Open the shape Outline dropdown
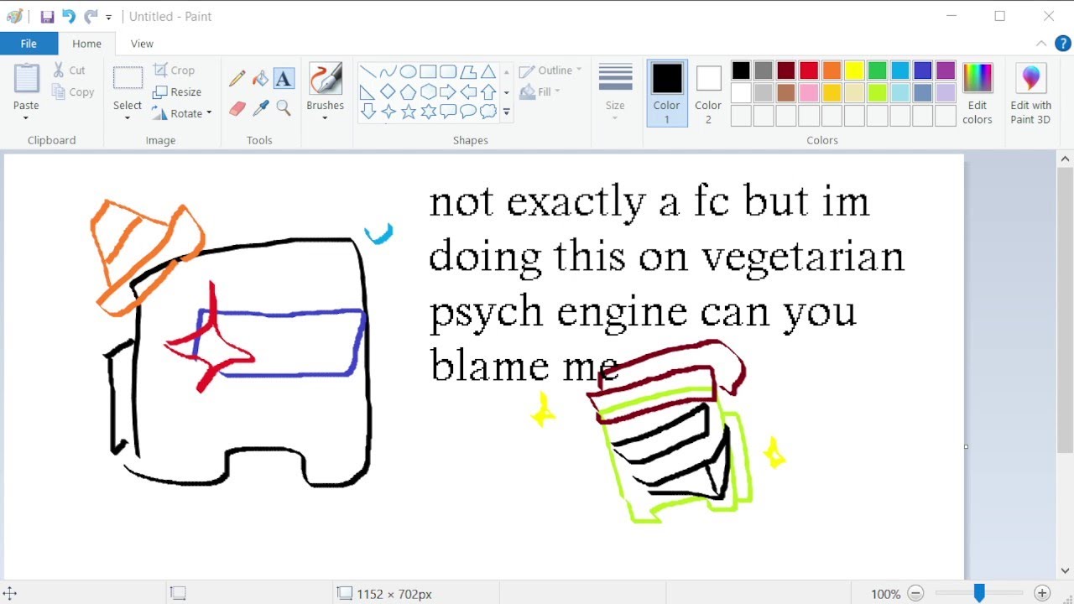The width and height of the screenshot is (1074, 604). (550, 70)
